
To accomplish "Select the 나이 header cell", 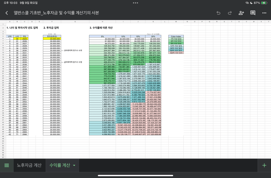I will [17, 36].
